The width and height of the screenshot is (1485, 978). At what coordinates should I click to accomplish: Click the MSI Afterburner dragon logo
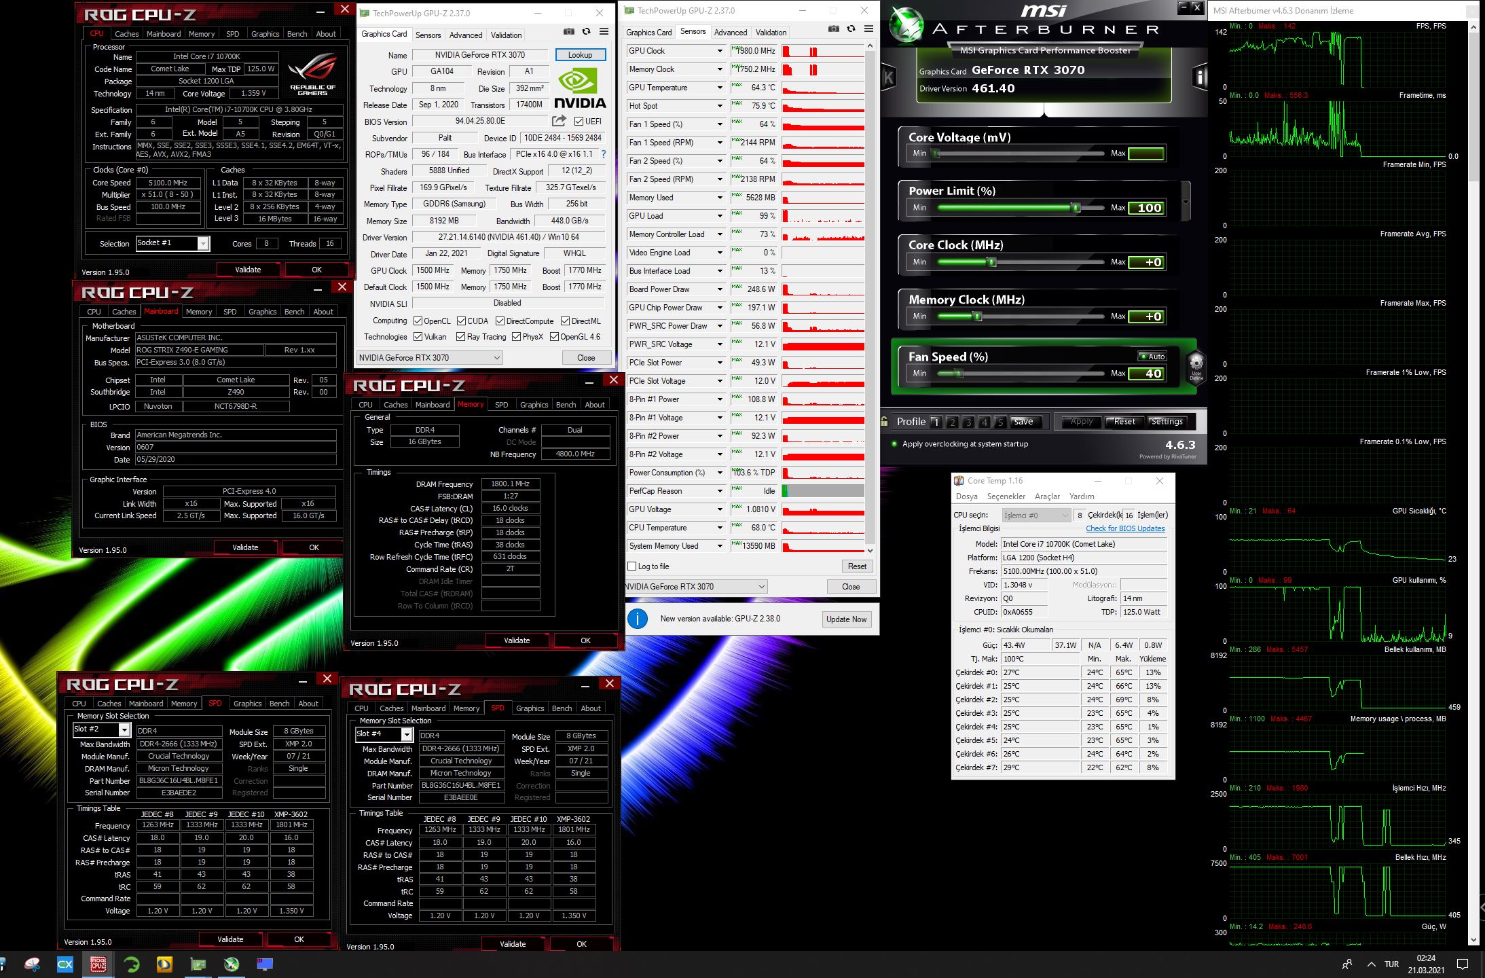[907, 24]
